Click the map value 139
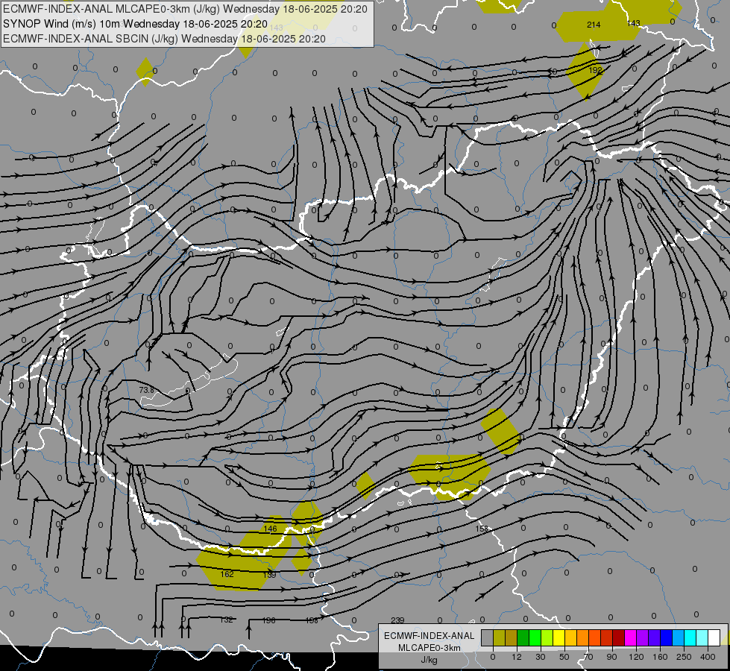The image size is (730, 671). [x=270, y=575]
